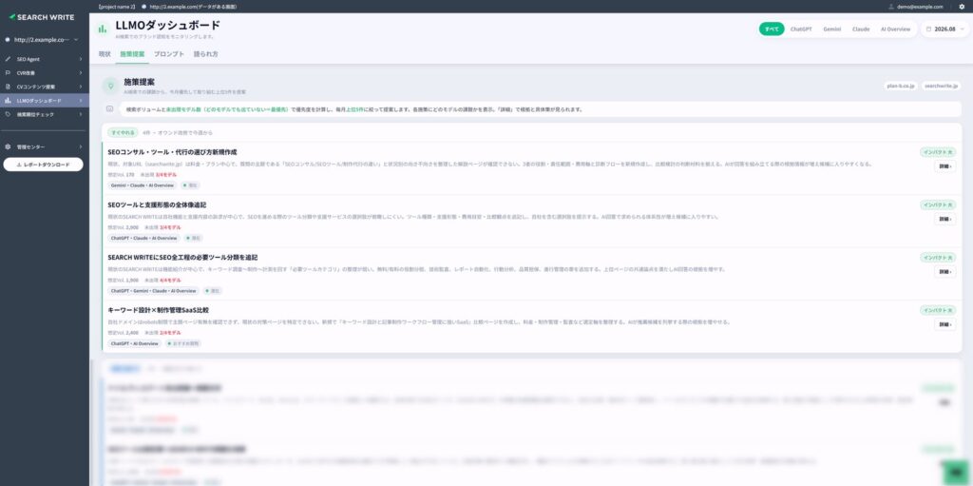Screen dimensions: 973x486
Task: Open 詳細 for キーワード設計×制作管理SaaS比較
Action: tap(945, 324)
